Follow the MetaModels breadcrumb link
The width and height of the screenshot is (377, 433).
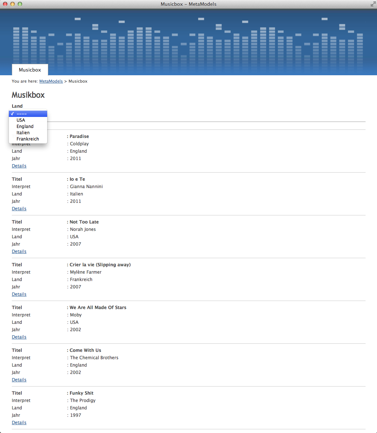pos(51,81)
